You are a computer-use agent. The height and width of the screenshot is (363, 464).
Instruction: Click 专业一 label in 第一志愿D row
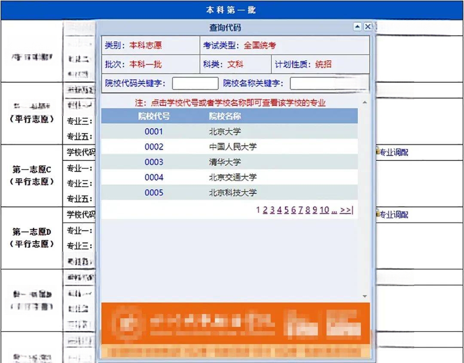point(79,230)
